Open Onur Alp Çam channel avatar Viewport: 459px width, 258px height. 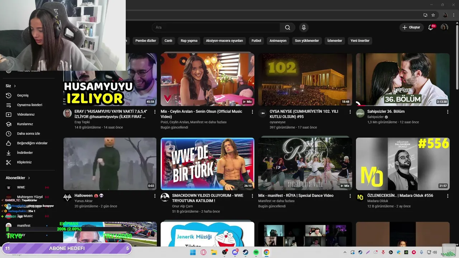pos(165,197)
